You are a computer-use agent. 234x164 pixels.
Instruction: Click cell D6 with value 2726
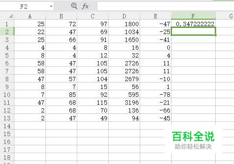pyautogui.click(x=124, y=63)
